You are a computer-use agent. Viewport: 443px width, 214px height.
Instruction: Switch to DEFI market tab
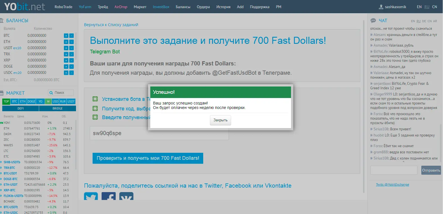pos(21,108)
